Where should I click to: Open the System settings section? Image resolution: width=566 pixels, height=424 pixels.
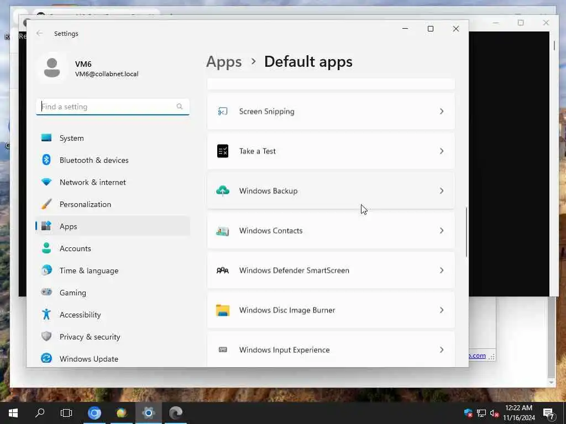click(x=113, y=137)
